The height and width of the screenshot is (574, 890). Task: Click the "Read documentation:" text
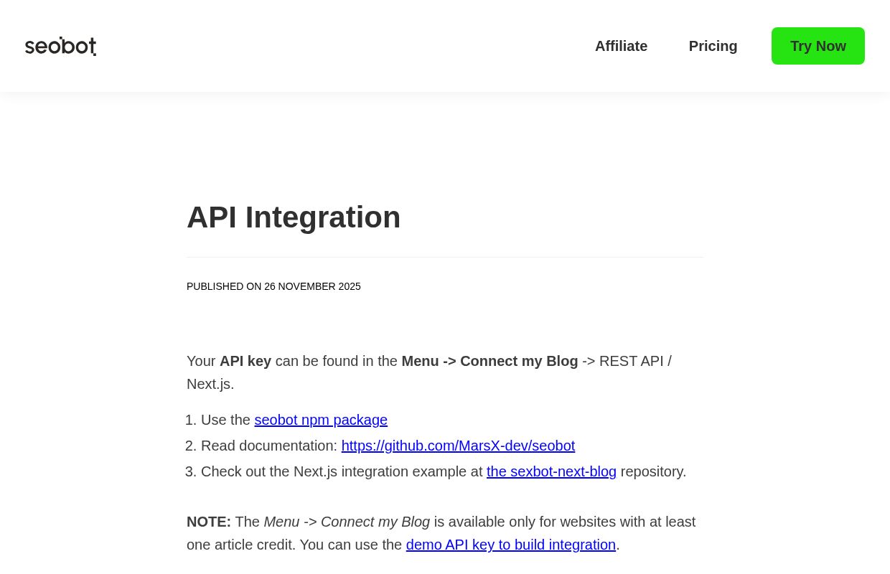[268, 446]
